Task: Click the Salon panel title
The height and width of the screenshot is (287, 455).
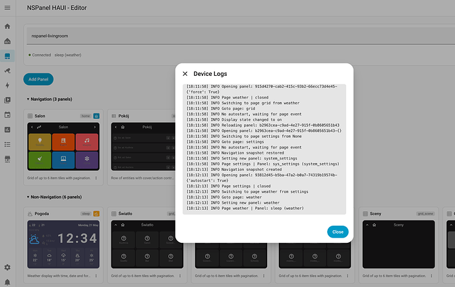Action: point(40,116)
